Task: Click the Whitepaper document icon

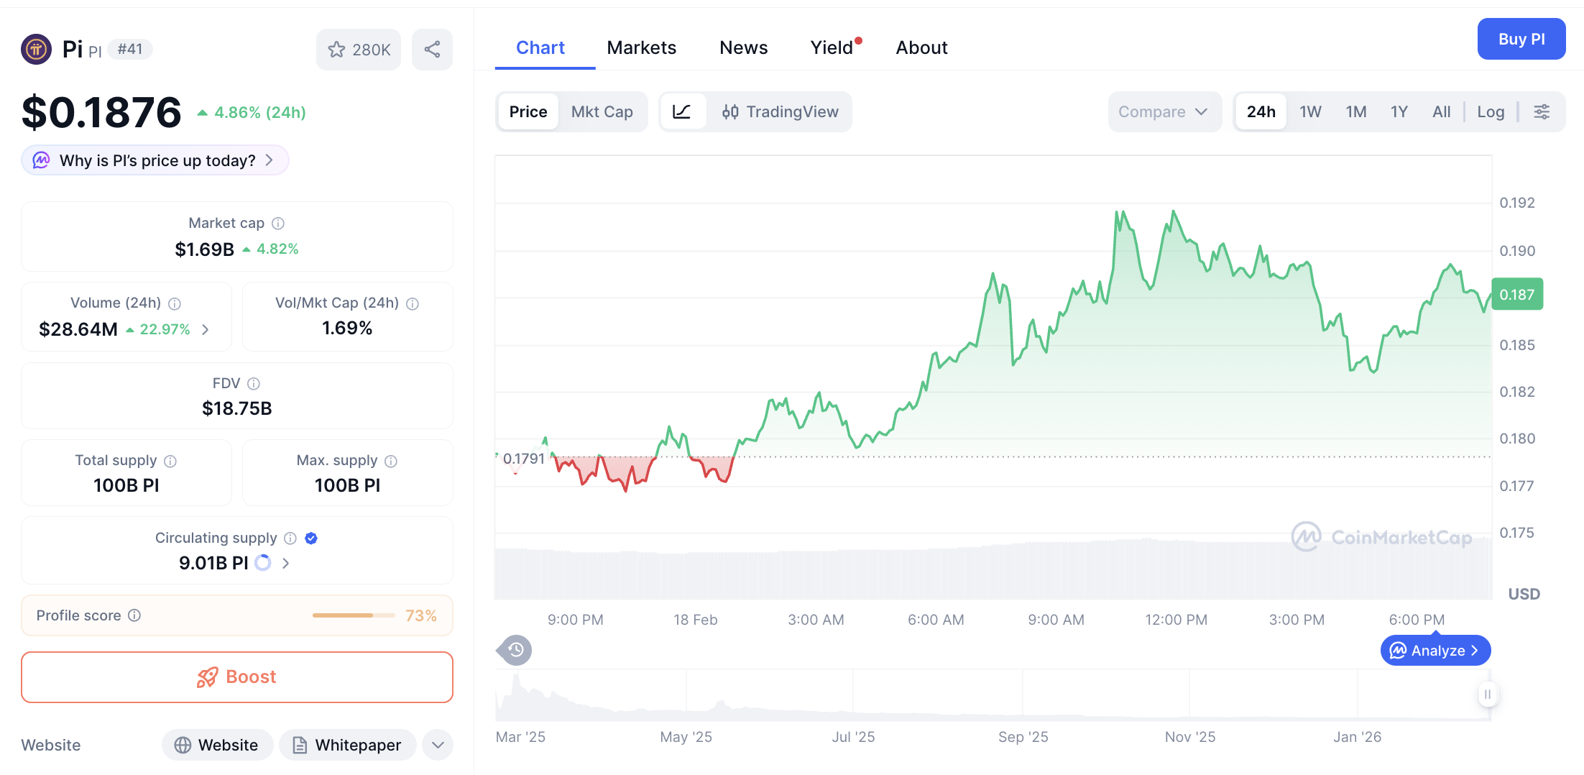Action: [x=300, y=745]
